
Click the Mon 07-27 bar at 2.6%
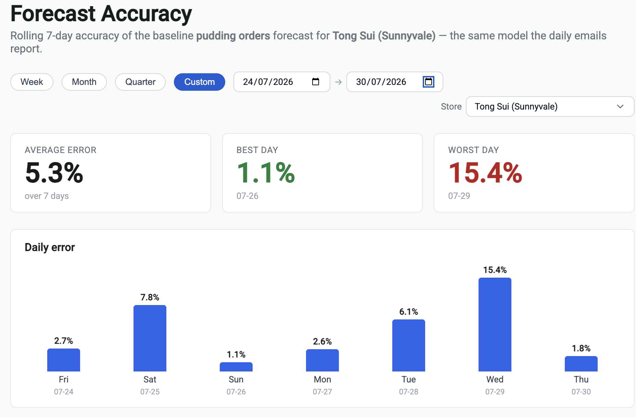pos(322,361)
